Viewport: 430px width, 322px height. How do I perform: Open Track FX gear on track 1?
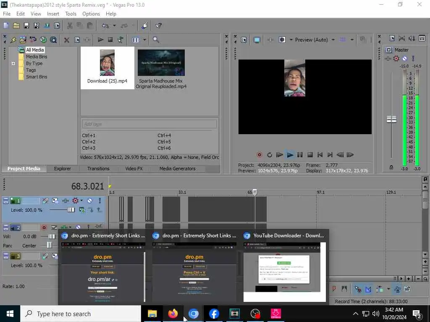pos(75,201)
